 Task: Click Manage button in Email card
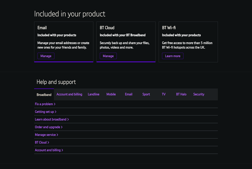46,56
